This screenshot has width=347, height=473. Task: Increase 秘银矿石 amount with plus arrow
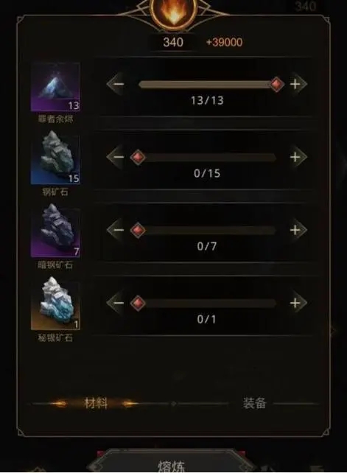pyautogui.click(x=296, y=303)
